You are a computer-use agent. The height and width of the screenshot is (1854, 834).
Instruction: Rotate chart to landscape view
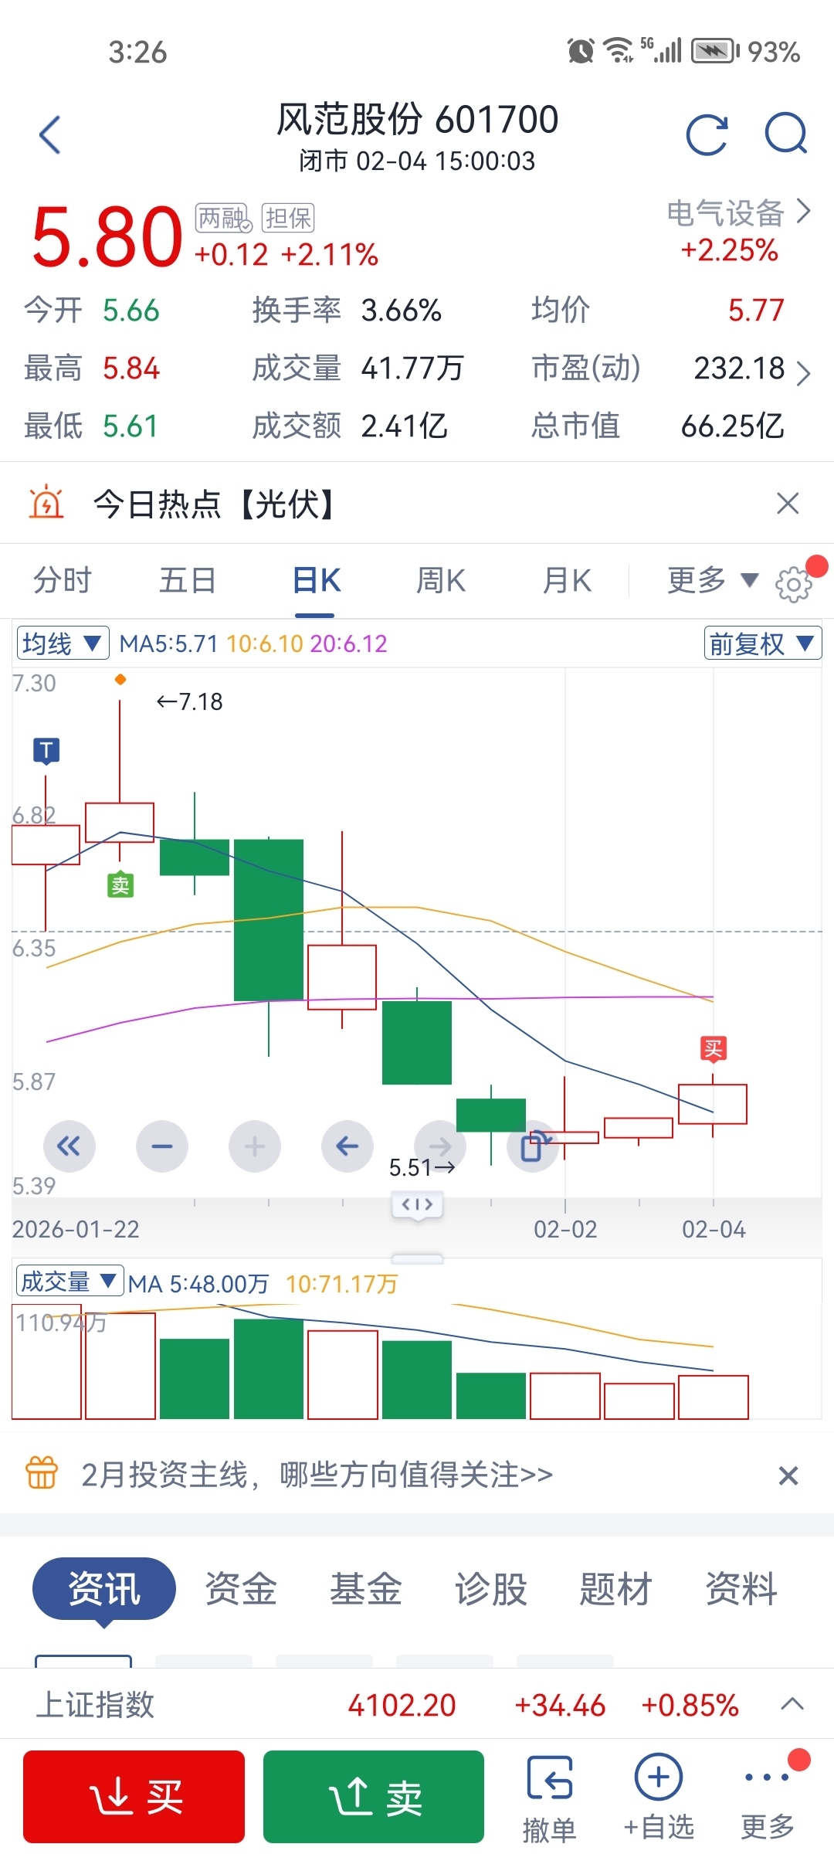coord(534,1146)
